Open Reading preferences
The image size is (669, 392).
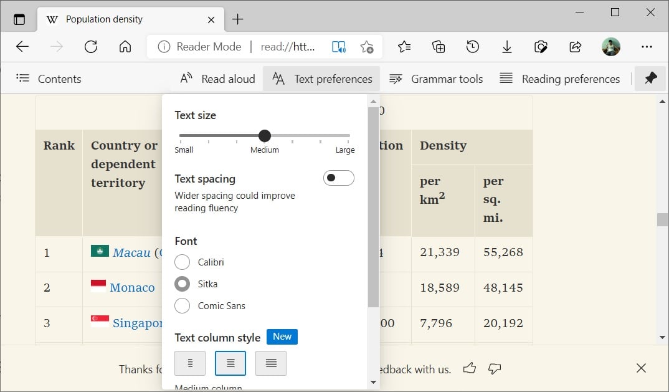[x=560, y=79]
